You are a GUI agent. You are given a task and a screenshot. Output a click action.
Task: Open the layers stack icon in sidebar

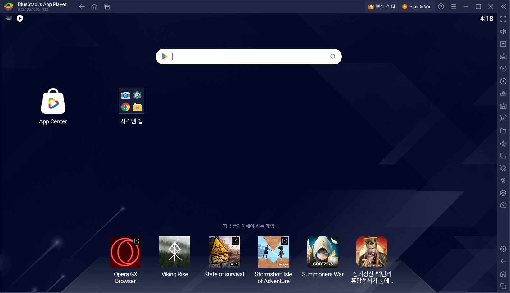(x=503, y=193)
